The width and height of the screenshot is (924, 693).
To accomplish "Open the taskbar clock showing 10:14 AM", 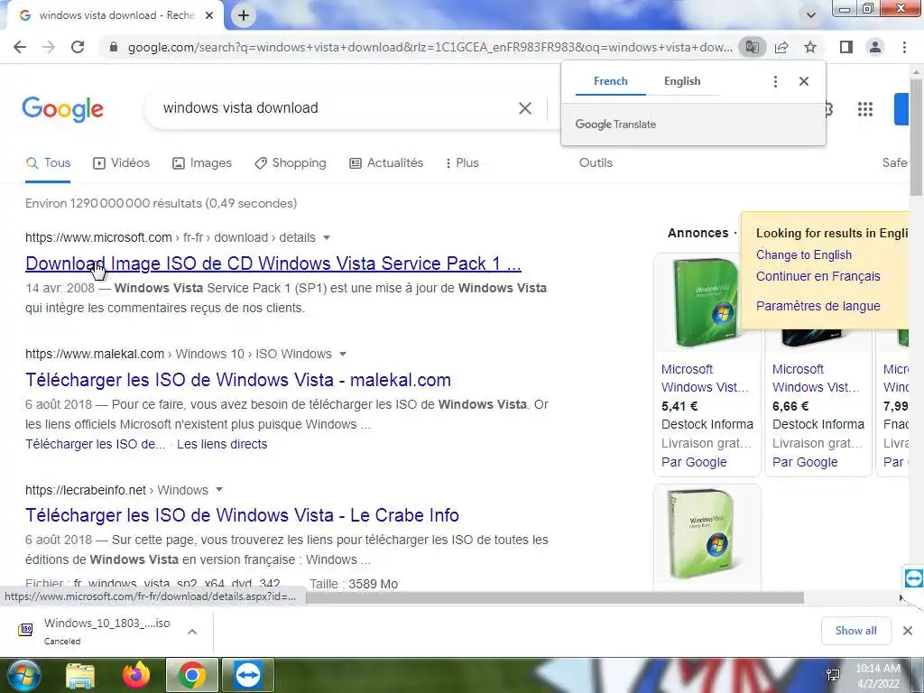I will (x=878, y=676).
